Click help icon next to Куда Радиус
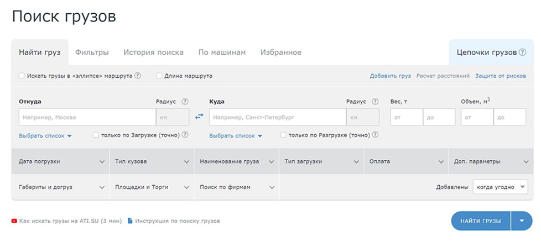541x242 pixels. pos(375,102)
